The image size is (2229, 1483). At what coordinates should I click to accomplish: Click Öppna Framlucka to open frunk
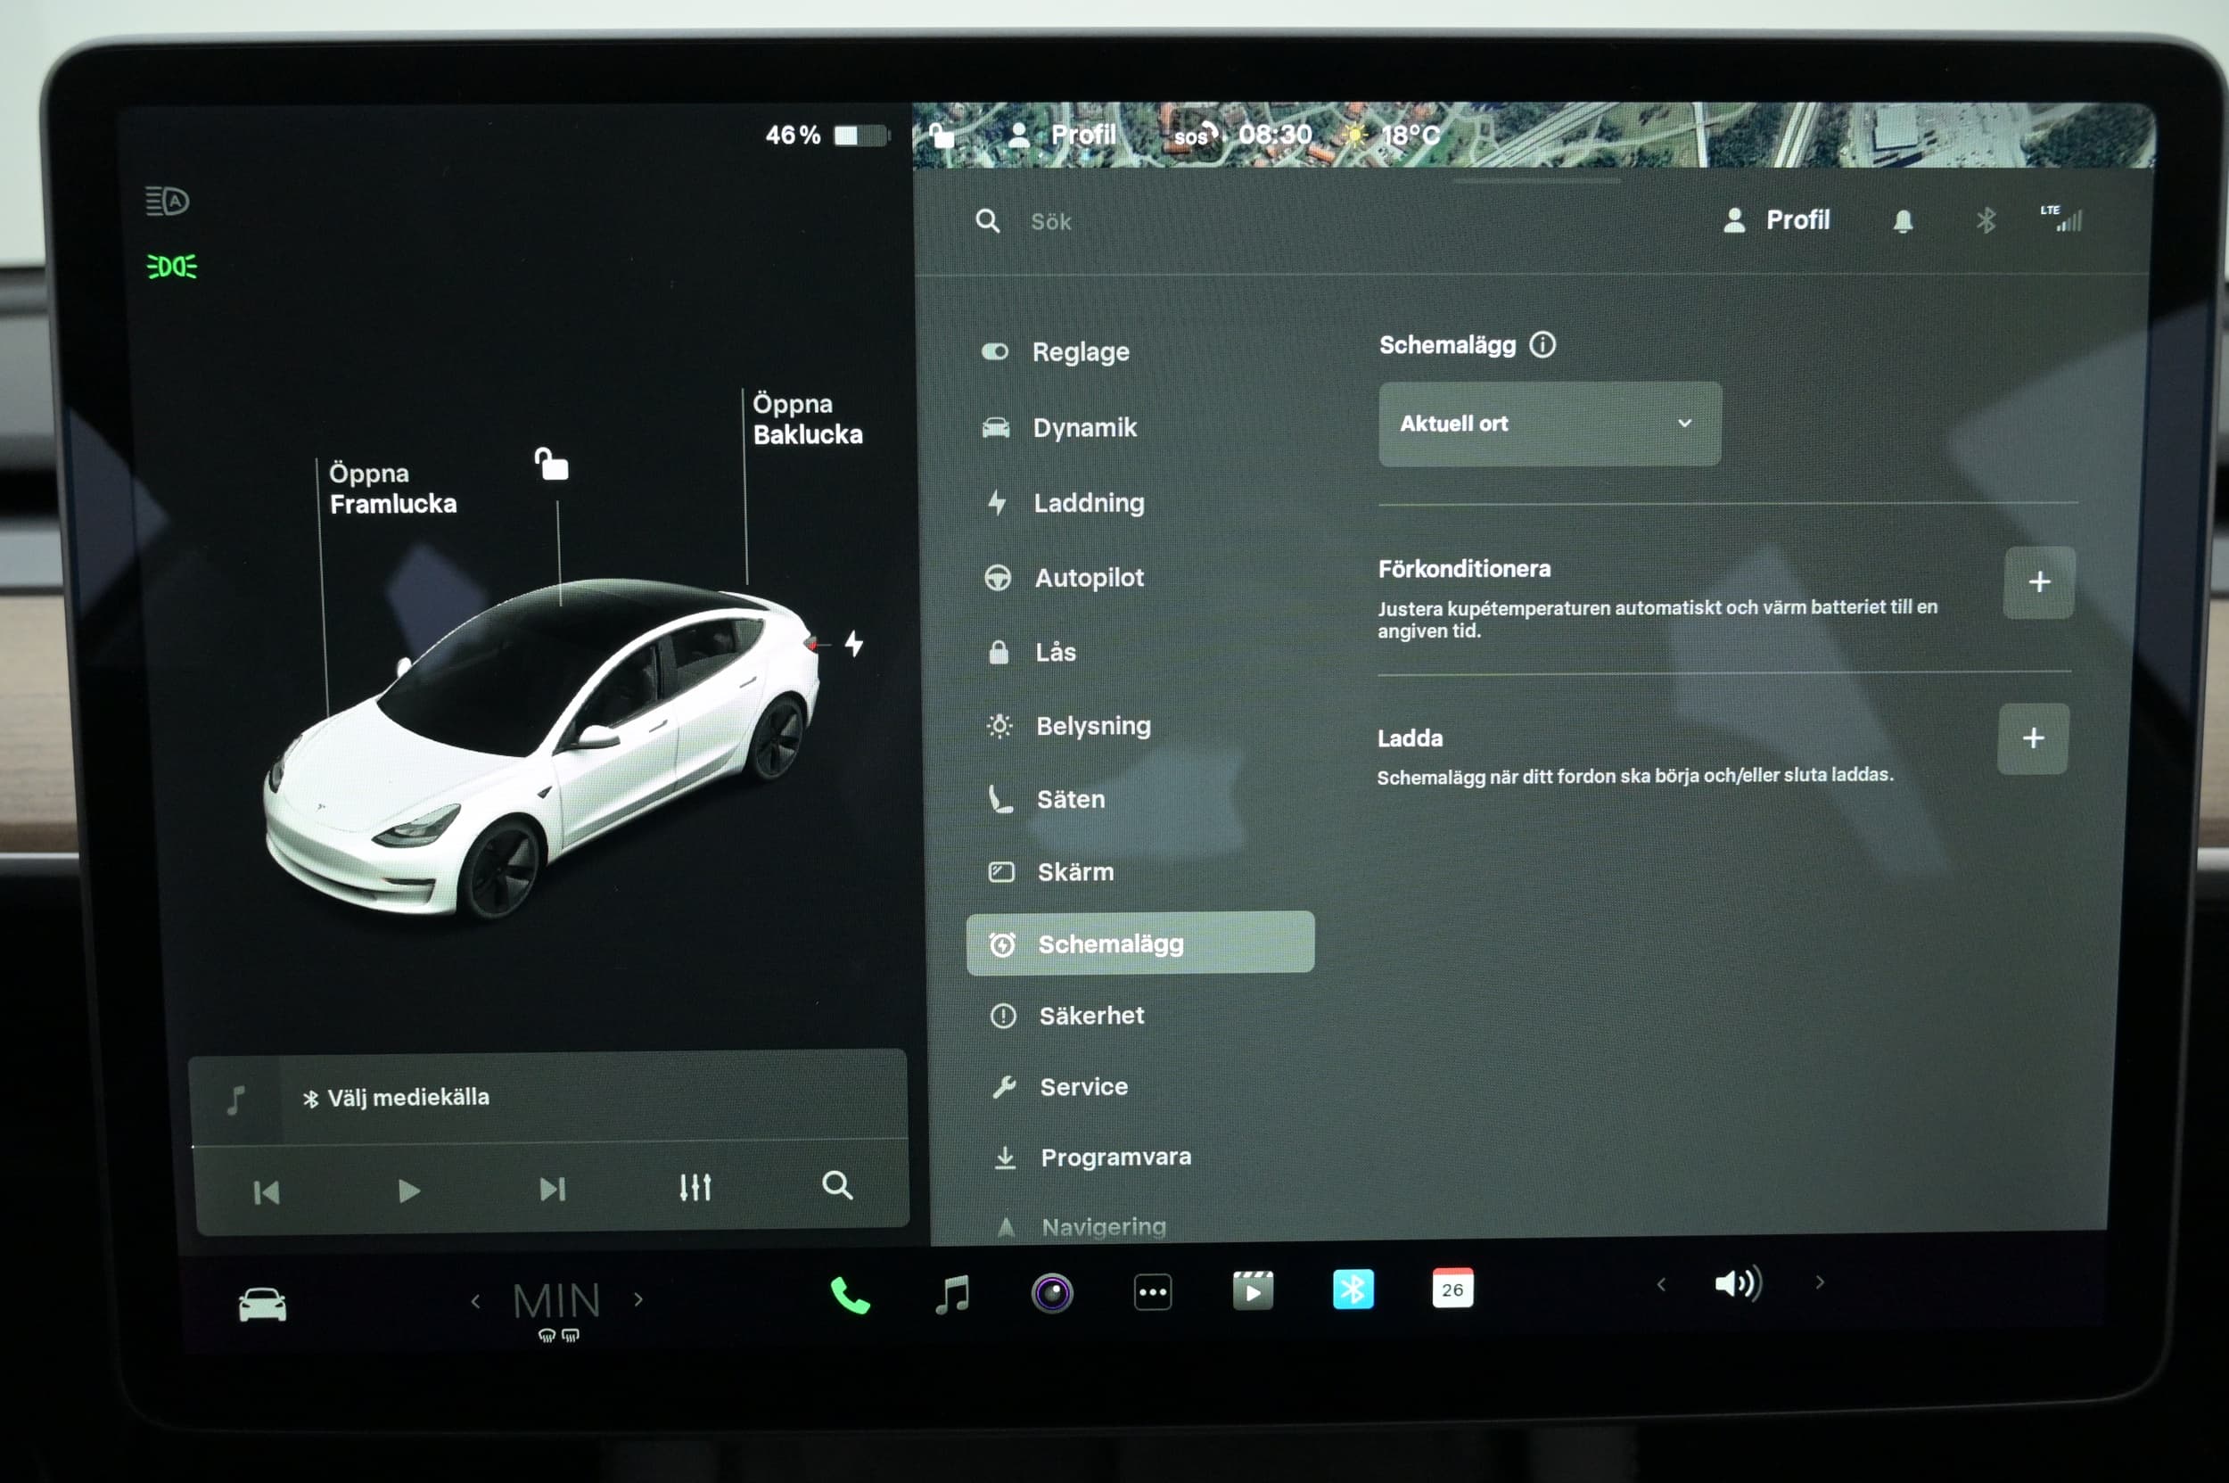click(392, 488)
